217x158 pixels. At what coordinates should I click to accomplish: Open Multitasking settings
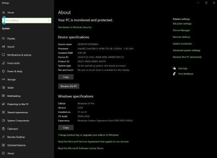point(14,96)
